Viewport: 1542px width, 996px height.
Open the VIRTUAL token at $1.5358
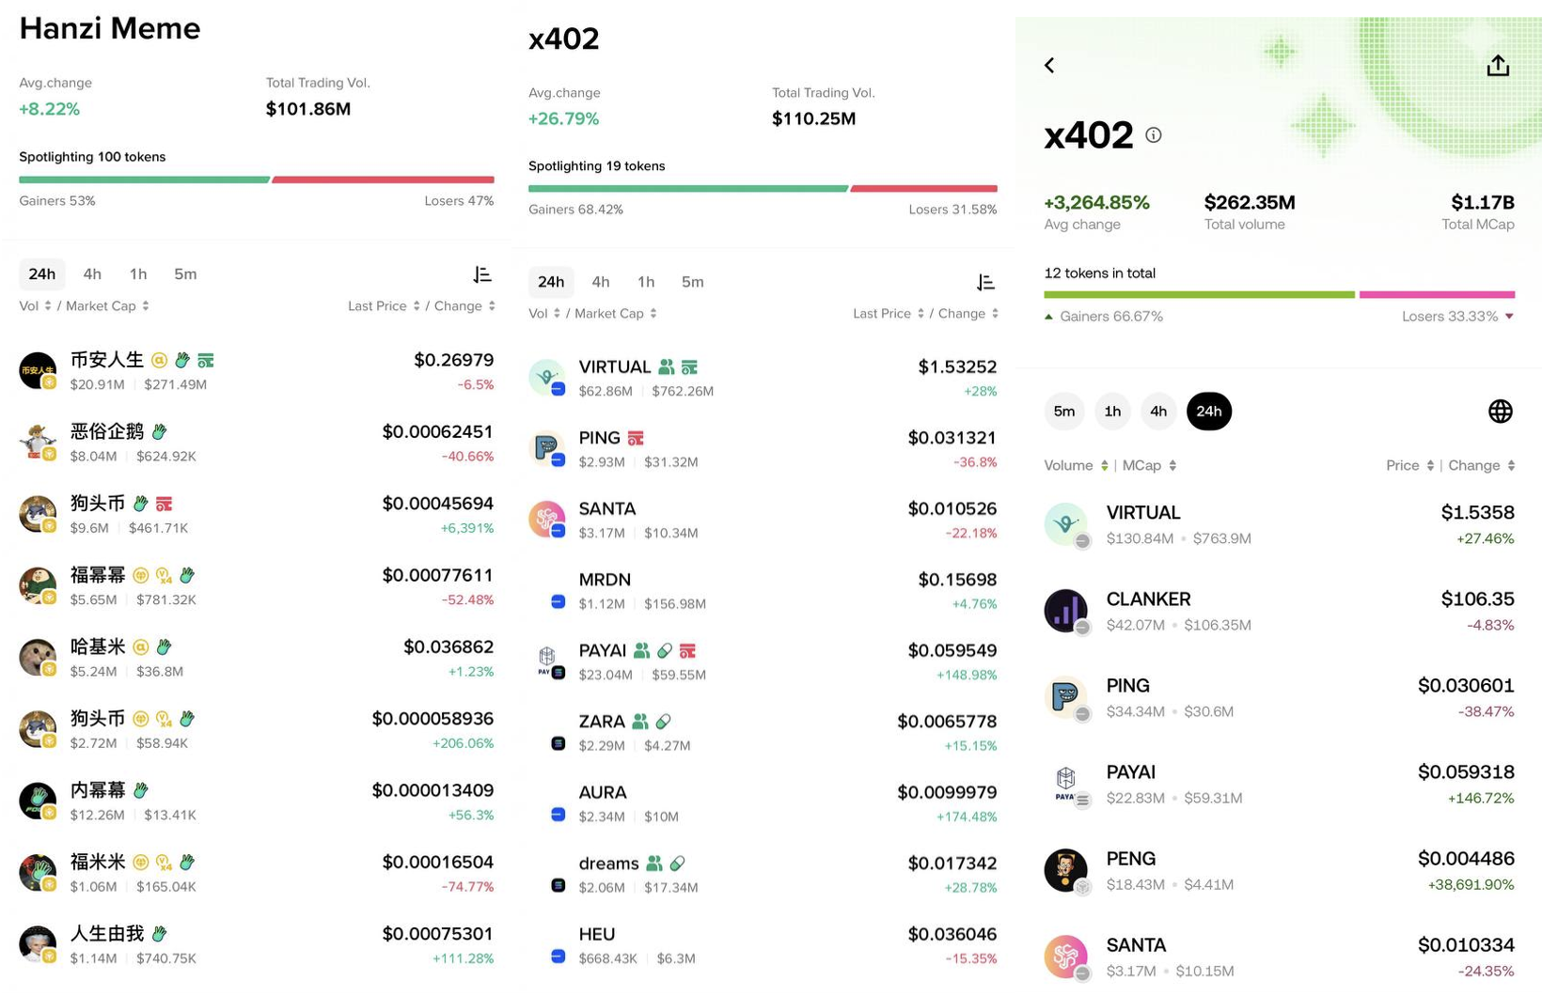[1279, 524]
